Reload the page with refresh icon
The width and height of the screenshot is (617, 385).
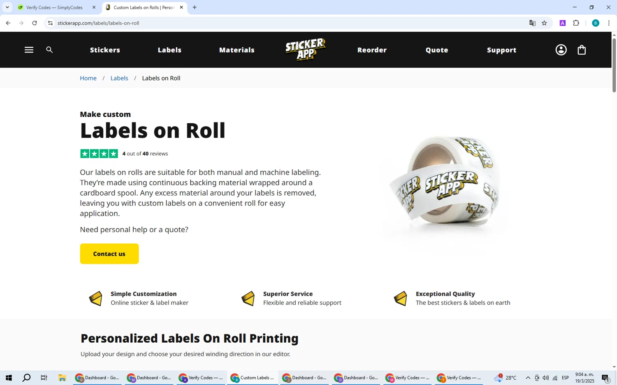point(35,23)
